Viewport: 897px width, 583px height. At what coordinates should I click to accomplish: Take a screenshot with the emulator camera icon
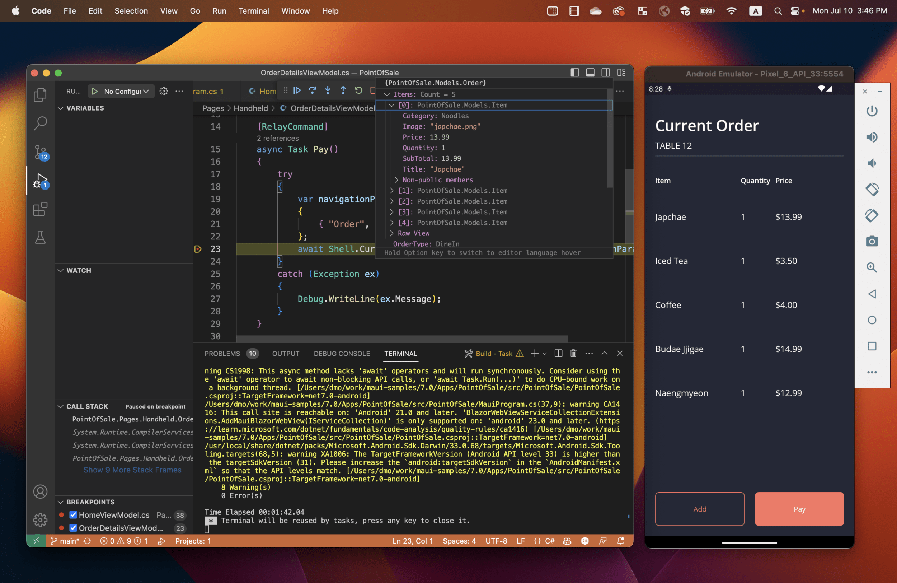(x=872, y=241)
